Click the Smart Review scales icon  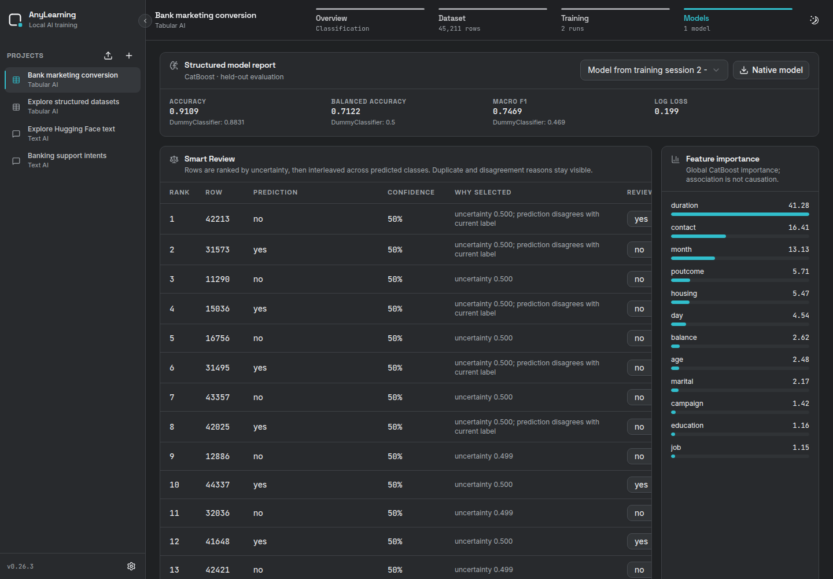tap(174, 159)
